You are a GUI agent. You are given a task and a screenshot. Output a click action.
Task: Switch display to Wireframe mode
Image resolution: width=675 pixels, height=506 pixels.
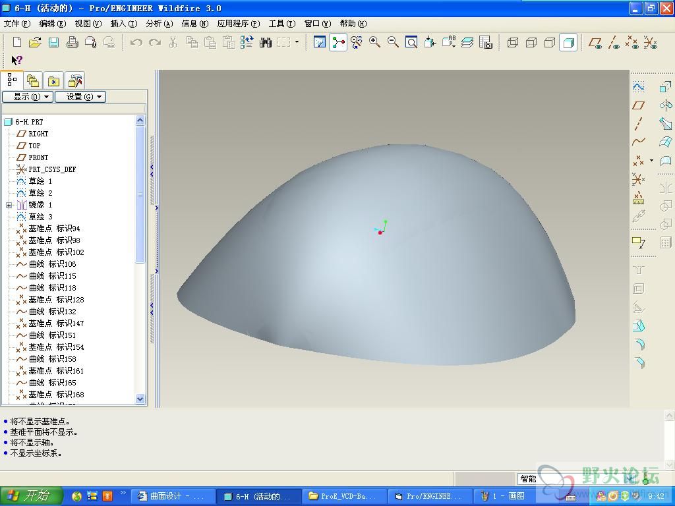point(512,42)
